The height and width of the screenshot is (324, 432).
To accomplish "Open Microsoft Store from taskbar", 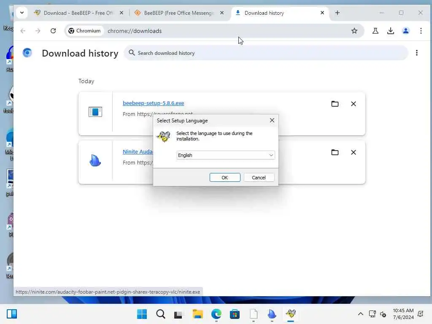I will [x=235, y=314].
